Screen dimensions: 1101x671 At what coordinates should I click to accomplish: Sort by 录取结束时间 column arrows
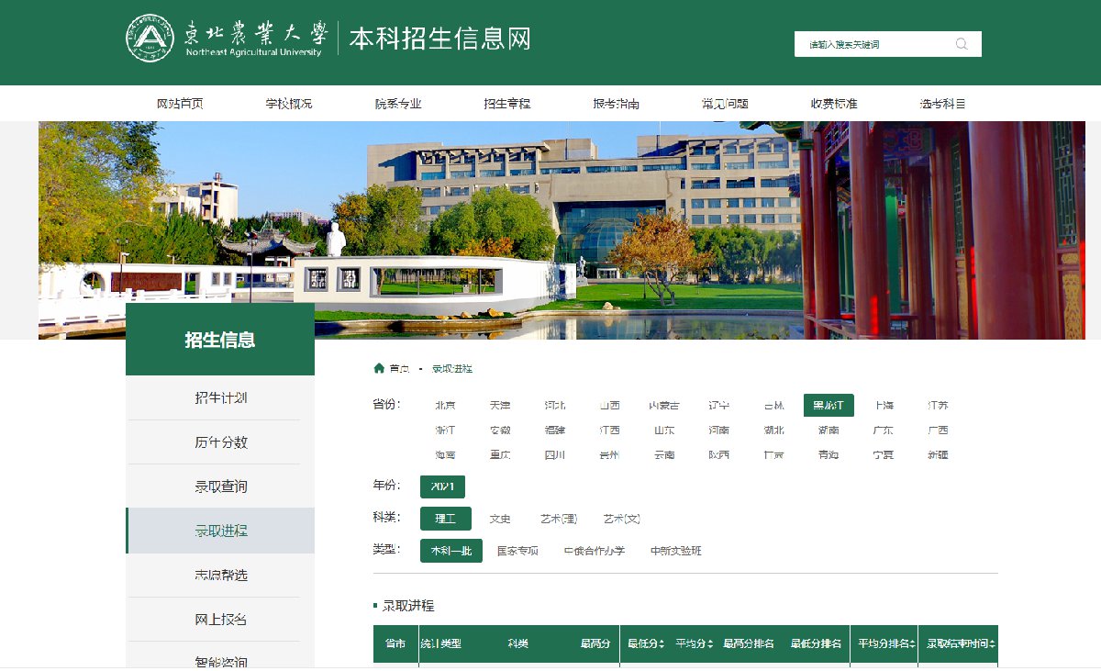click(x=992, y=644)
